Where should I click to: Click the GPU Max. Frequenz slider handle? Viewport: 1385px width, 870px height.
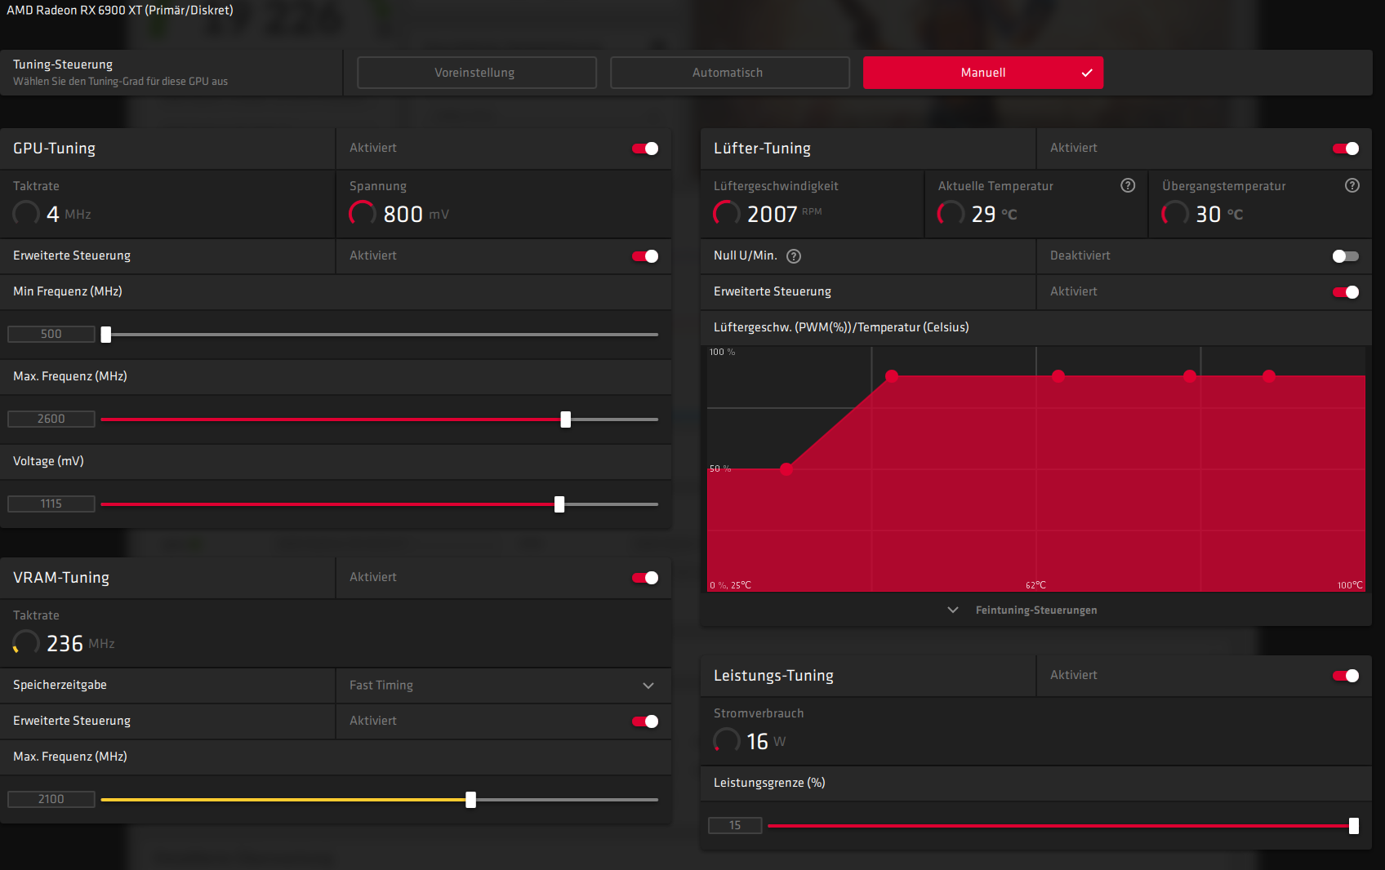click(566, 419)
